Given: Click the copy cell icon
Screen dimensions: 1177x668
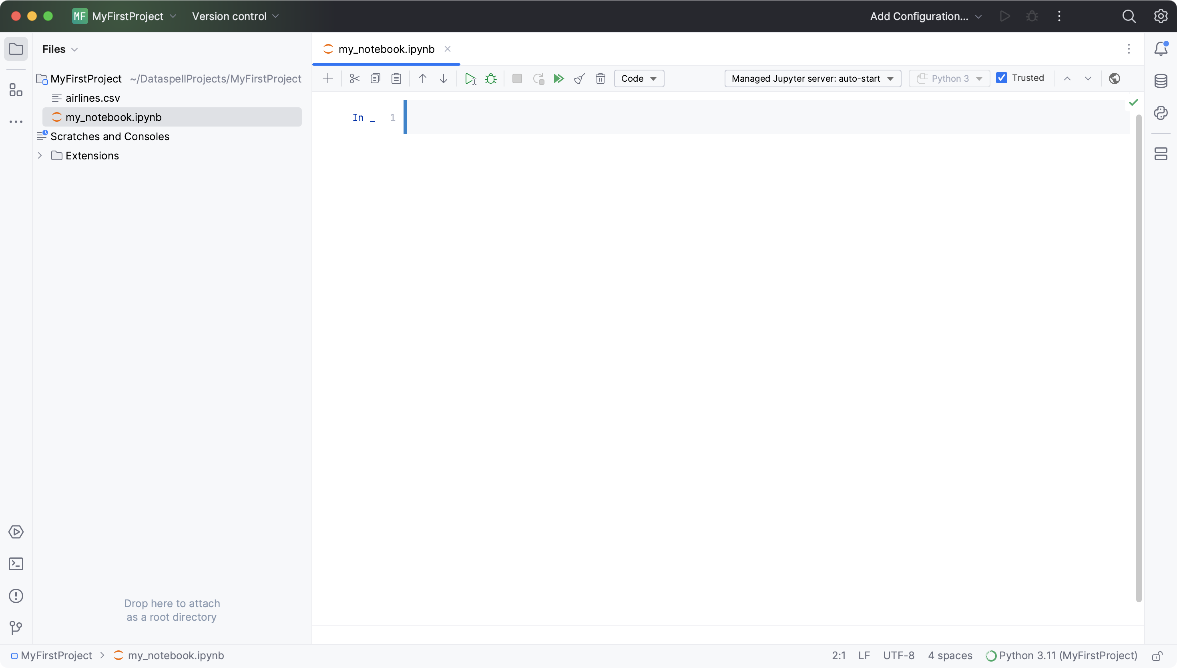Looking at the screenshot, I should [375, 78].
